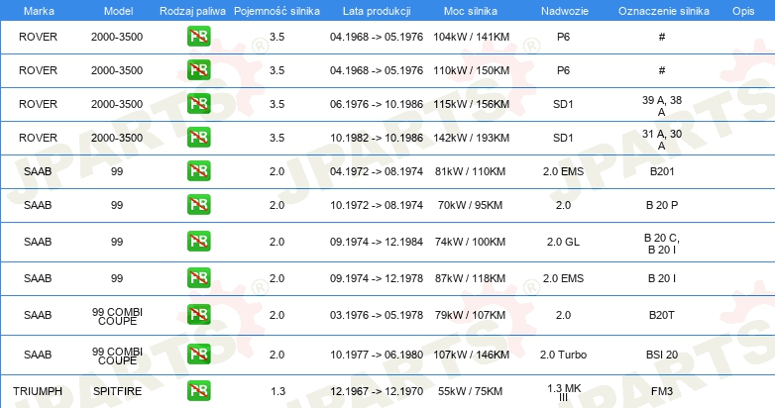Click 99 COMBI COUPE model in BSI 20 row
The height and width of the screenshot is (408, 775).
tap(117, 356)
